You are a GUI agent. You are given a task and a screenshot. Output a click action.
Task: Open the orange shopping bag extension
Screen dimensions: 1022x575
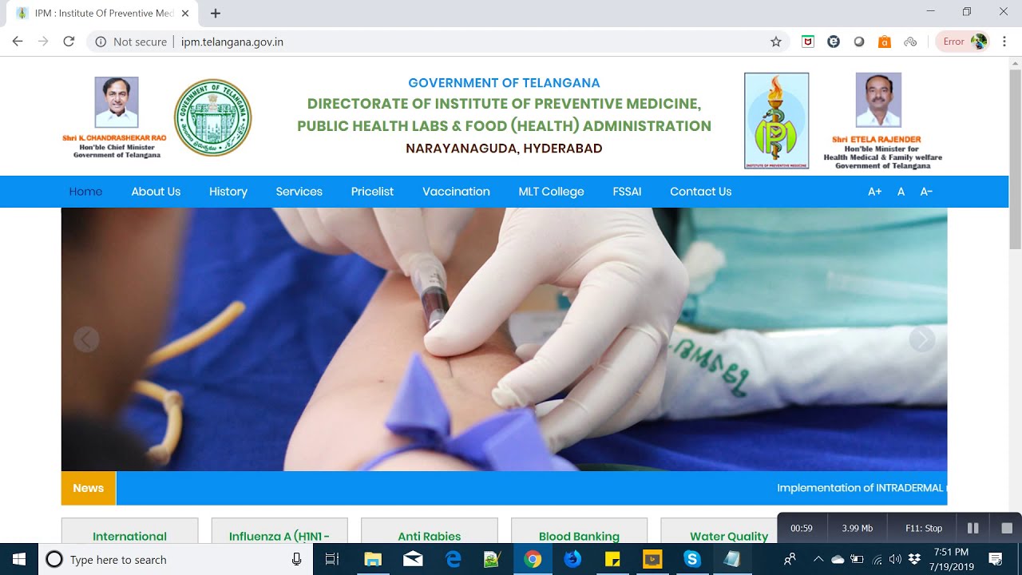pyautogui.click(x=885, y=42)
